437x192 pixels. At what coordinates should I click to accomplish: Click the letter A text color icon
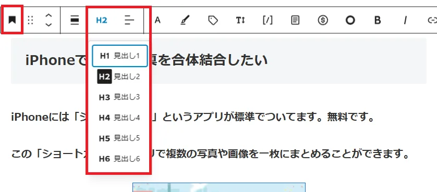pyautogui.click(x=157, y=20)
